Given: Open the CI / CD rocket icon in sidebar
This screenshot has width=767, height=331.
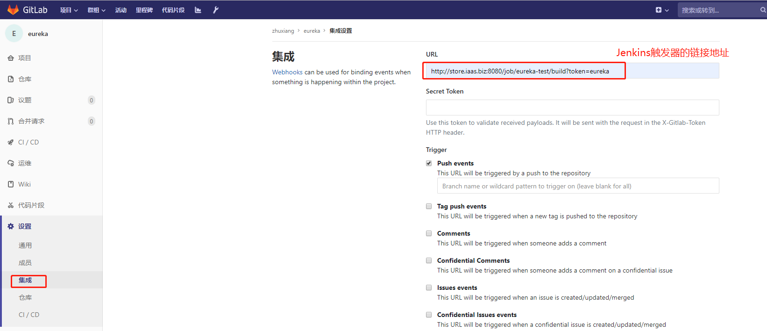Looking at the screenshot, I should 11,142.
